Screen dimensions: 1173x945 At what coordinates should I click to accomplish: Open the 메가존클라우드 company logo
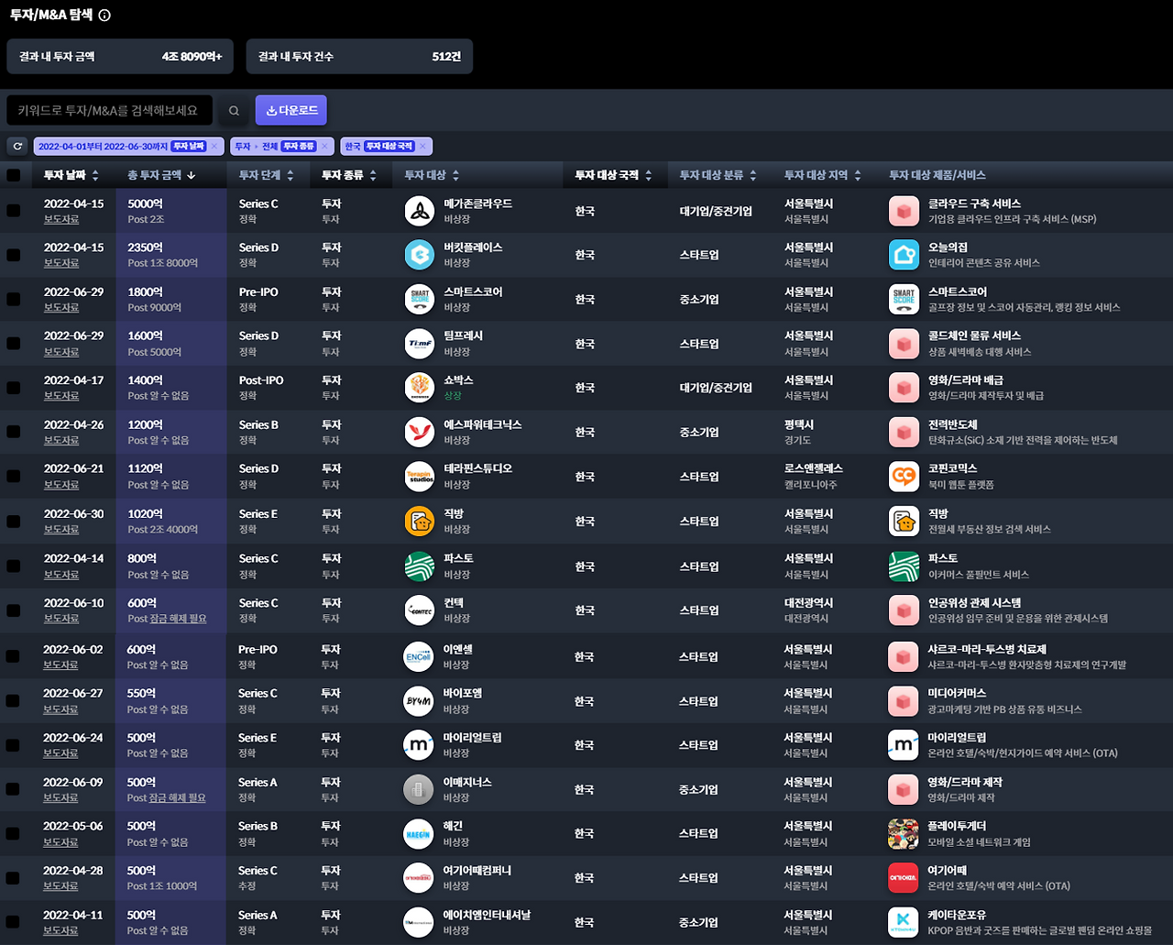(420, 211)
